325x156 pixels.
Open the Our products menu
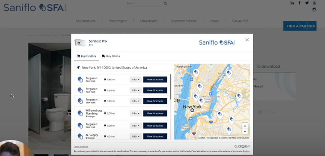(x=85, y=21)
